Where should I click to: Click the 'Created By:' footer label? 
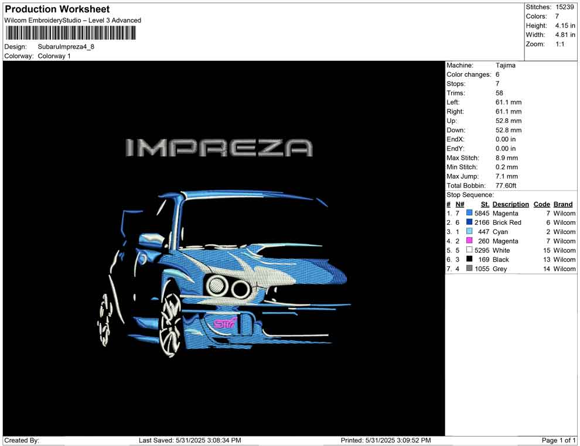point(22,440)
